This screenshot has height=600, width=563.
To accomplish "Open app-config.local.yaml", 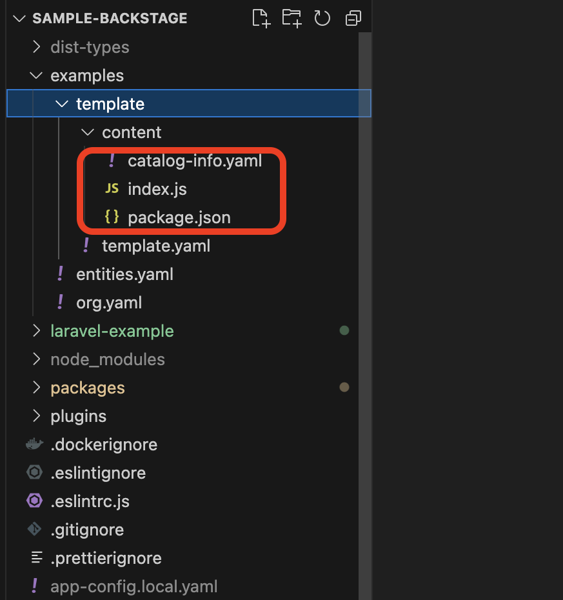I will (x=133, y=586).
